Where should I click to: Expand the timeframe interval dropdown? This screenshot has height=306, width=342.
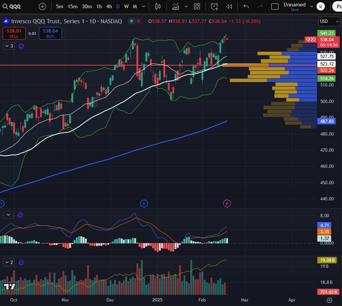coord(144,7)
